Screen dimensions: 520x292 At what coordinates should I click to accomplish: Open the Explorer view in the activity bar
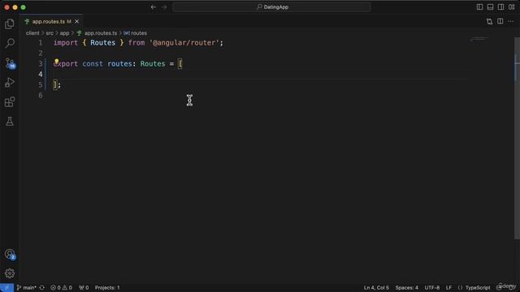pos(10,24)
